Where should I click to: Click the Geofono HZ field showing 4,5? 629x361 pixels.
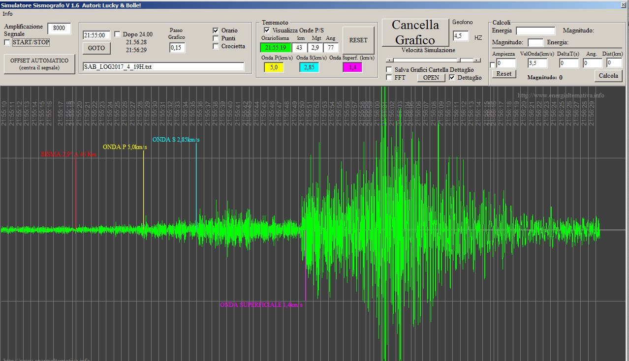pos(461,36)
